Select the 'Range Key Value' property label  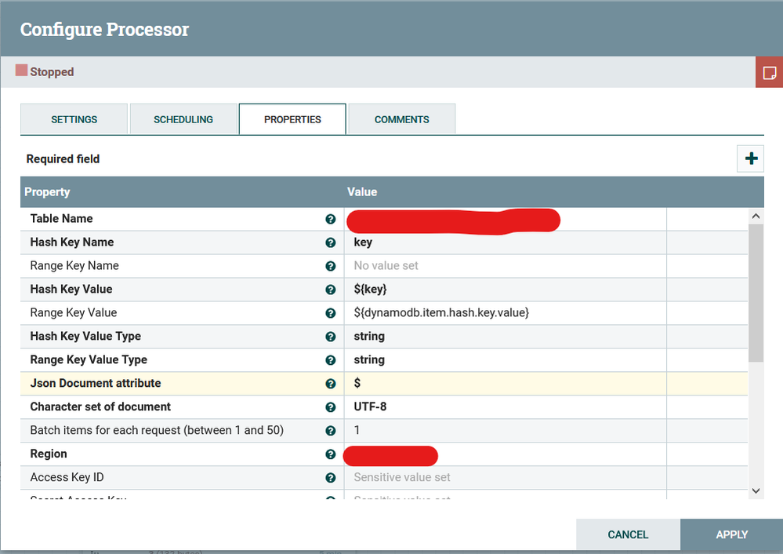pos(74,312)
